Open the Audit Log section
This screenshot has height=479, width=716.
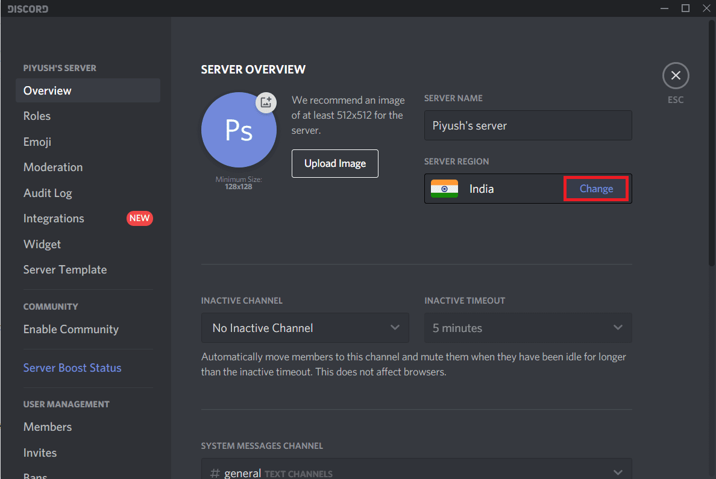pyautogui.click(x=48, y=193)
